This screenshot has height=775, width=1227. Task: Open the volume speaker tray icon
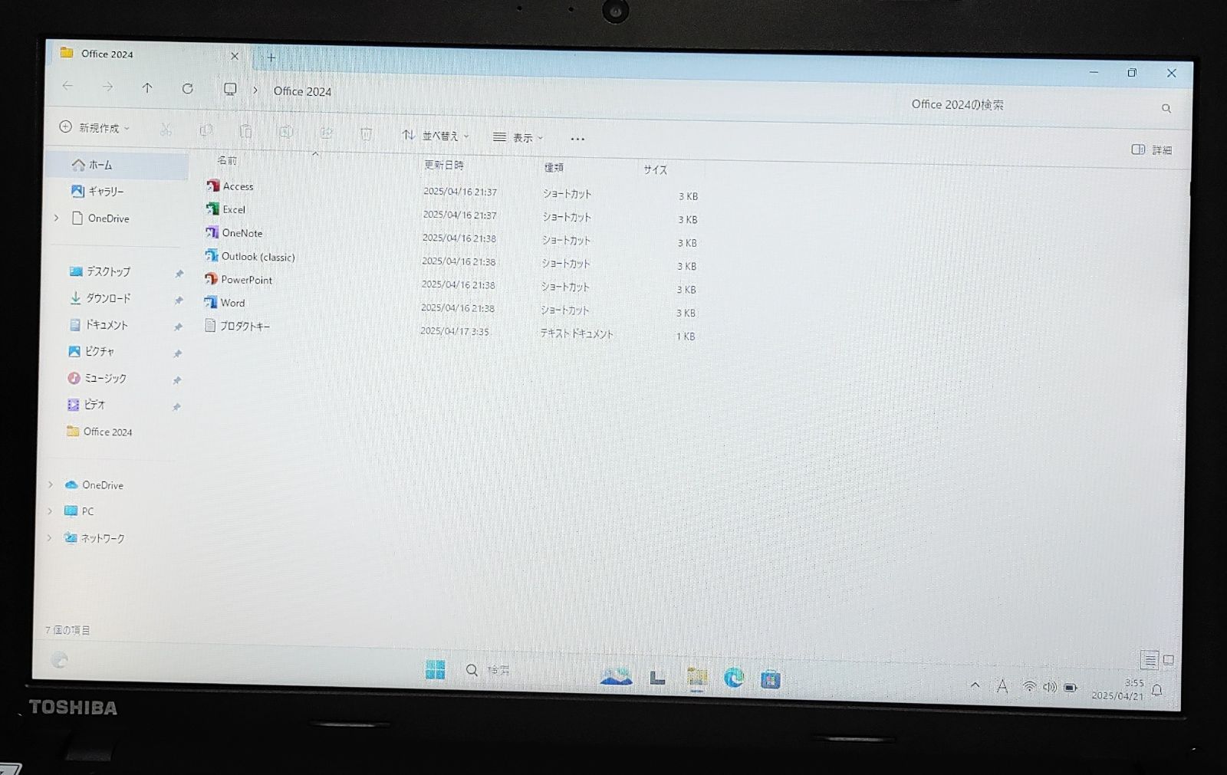click(1050, 688)
